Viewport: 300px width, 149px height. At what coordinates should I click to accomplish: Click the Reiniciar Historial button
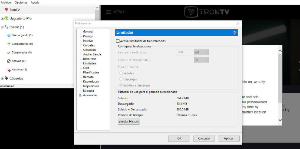point(129,122)
